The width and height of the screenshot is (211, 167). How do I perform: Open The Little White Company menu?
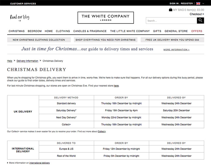click(x=130, y=31)
